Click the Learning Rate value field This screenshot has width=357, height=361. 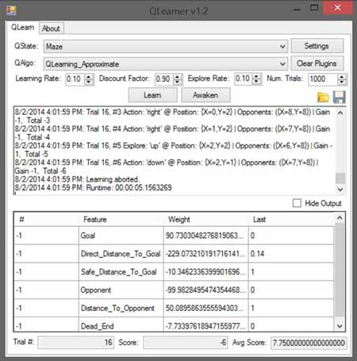tap(75, 79)
